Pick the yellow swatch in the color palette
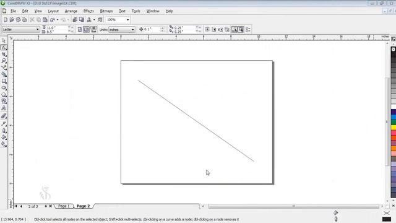 pyautogui.click(x=394, y=128)
